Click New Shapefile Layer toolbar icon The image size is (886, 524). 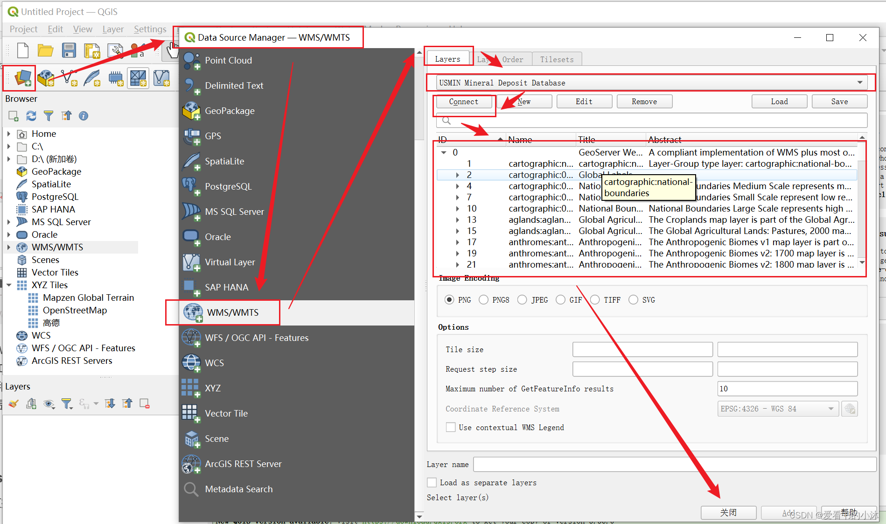(69, 78)
